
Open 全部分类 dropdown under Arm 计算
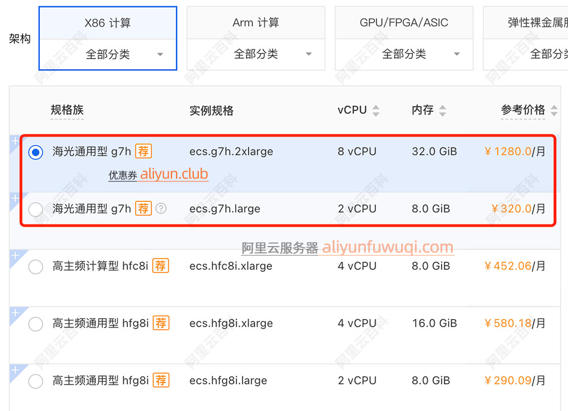click(x=256, y=54)
